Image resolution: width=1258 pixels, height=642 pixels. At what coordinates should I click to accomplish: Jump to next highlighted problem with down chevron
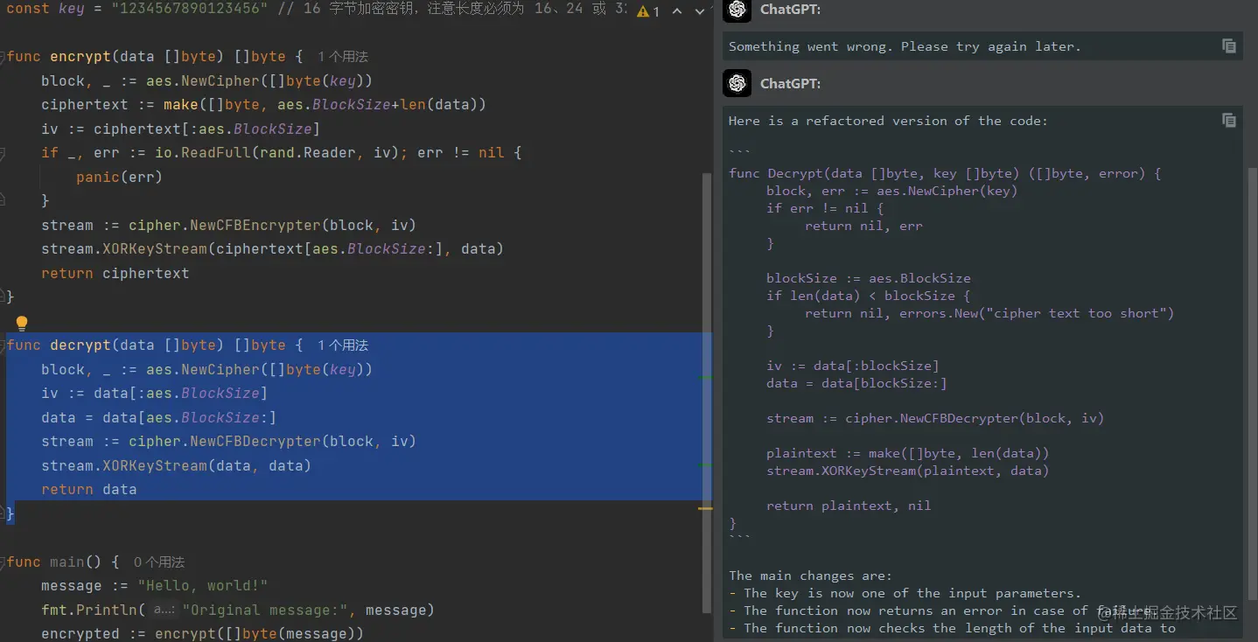(699, 11)
